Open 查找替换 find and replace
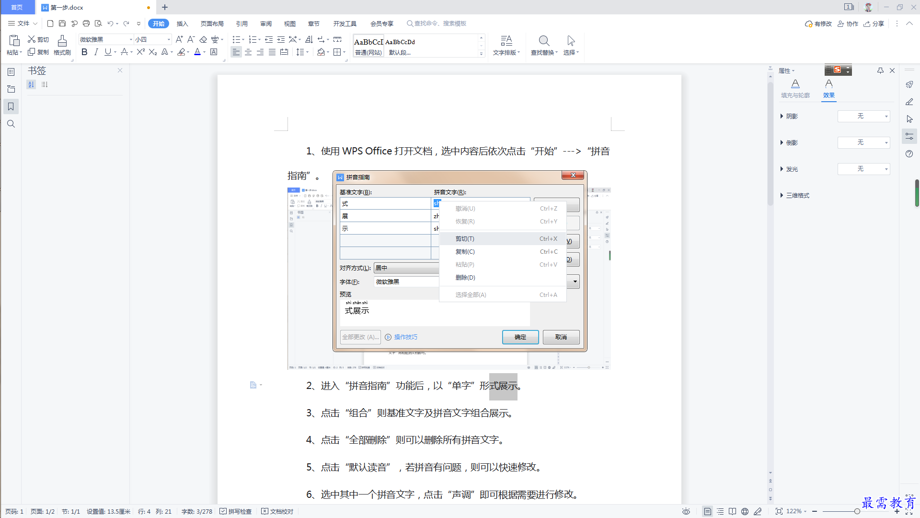This screenshot has height=518, width=920. pyautogui.click(x=544, y=46)
